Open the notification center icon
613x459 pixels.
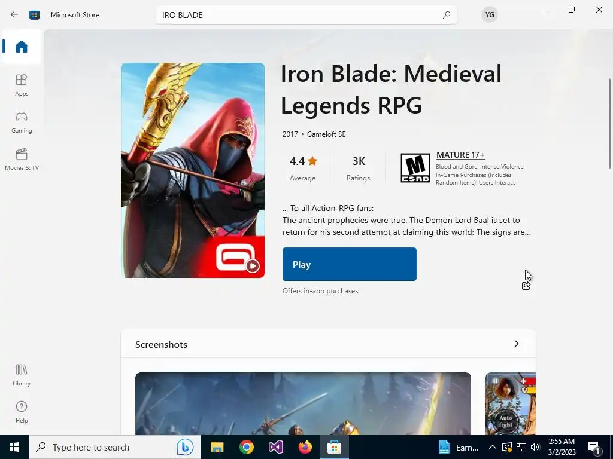(x=594, y=447)
